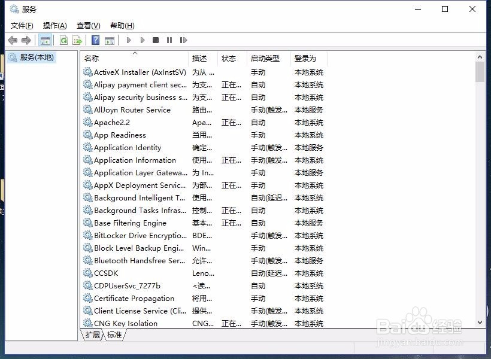Sort services by the 状态 column header
Viewport: 491px width, 359px height.
[230, 58]
